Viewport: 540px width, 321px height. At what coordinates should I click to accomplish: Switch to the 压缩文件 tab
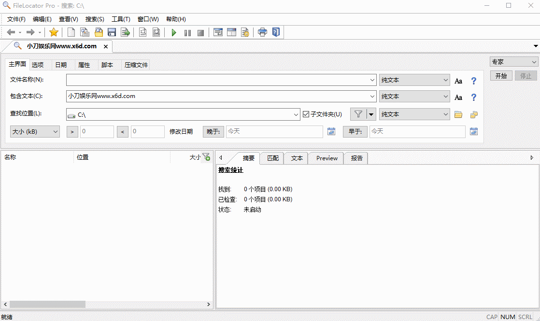point(135,64)
